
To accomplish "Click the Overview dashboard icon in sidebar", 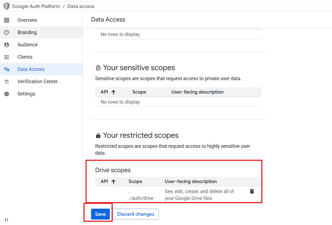I will point(7,20).
